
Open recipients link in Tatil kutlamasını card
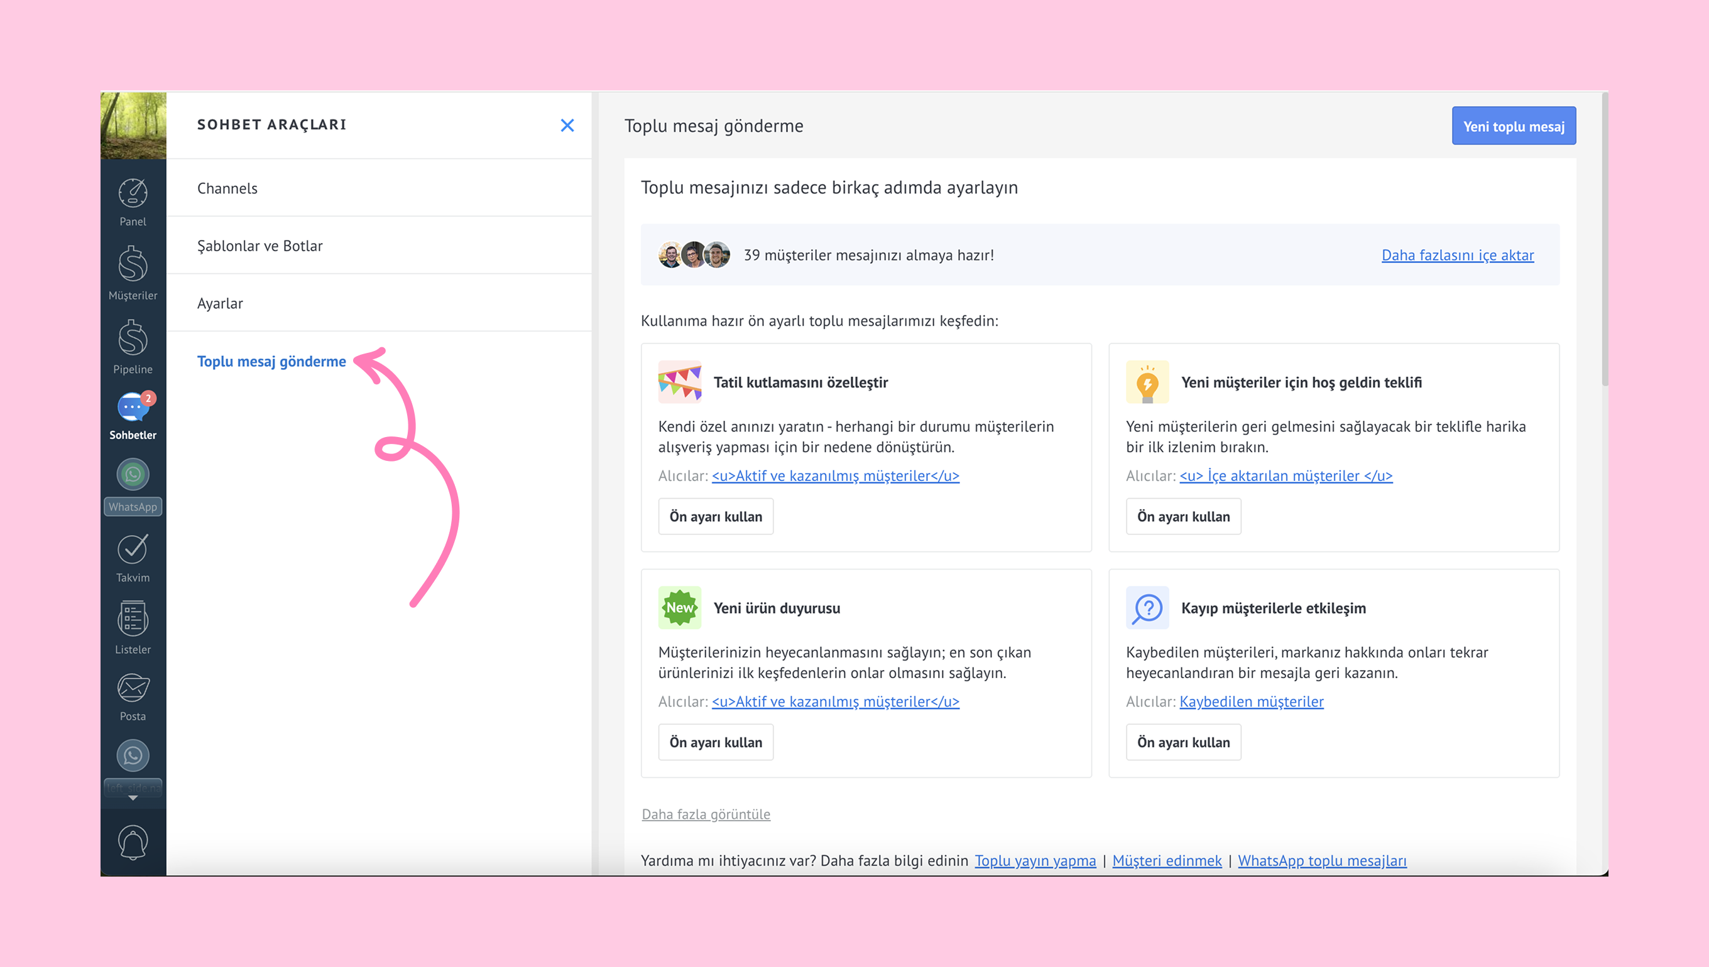point(835,475)
